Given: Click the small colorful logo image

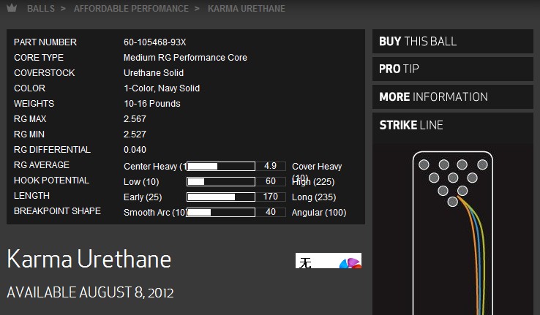Looking at the screenshot, I should click(329, 261).
